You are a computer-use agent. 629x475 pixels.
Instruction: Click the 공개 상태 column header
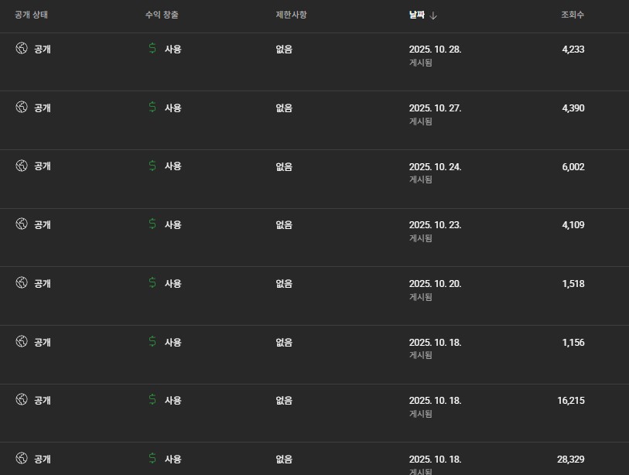tap(32, 15)
